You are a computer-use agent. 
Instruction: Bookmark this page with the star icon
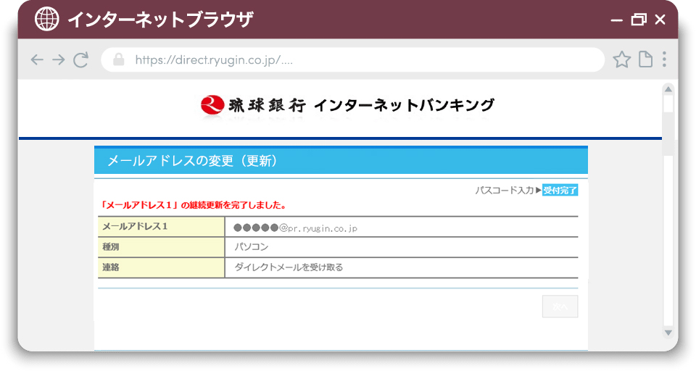(621, 60)
